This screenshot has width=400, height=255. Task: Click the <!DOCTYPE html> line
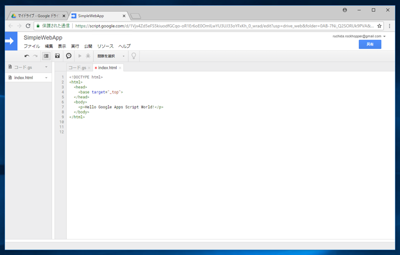pos(86,77)
